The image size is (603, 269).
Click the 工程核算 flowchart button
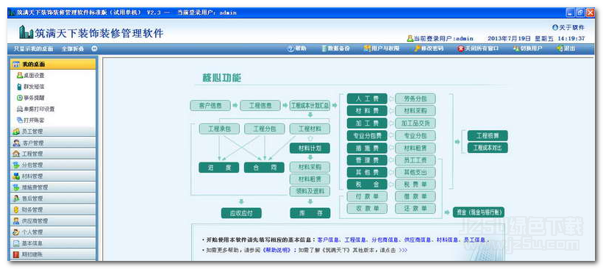[488, 136]
